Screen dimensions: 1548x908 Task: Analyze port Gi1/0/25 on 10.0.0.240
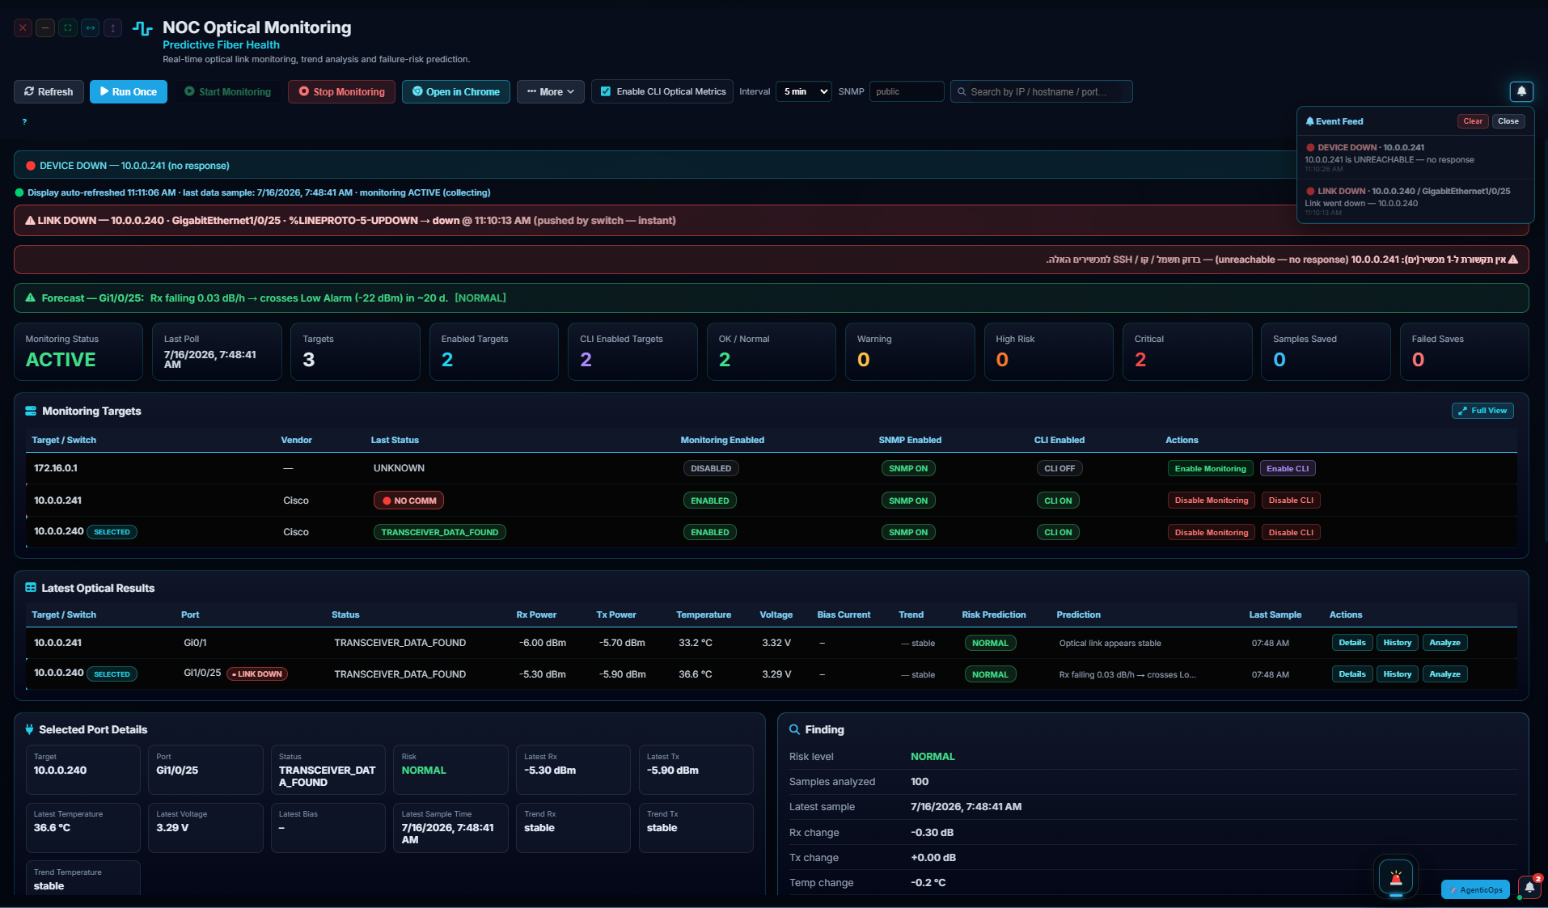point(1444,674)
